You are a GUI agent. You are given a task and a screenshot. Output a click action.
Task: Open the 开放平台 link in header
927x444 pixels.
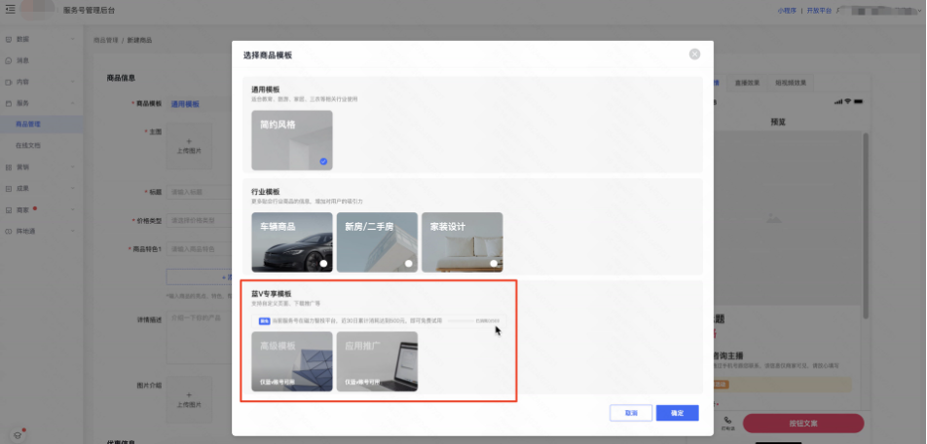point(819,11)
